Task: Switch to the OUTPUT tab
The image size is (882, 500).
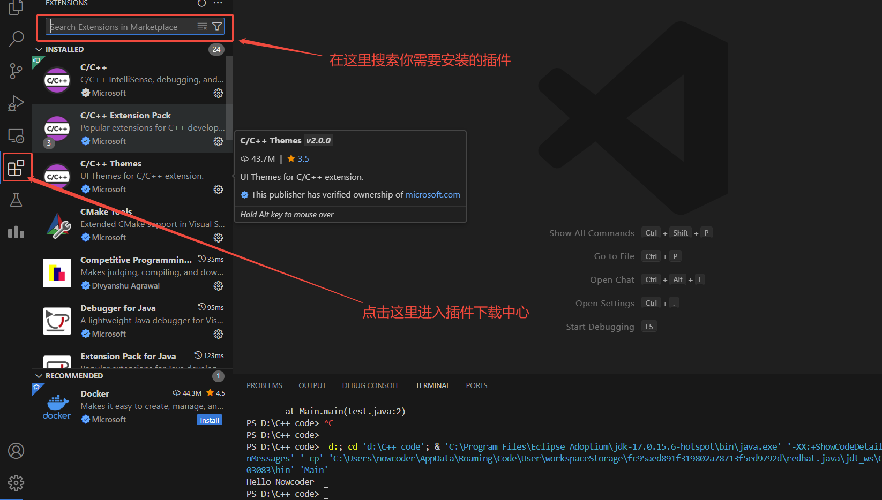Action: click(x=312, y=385)
